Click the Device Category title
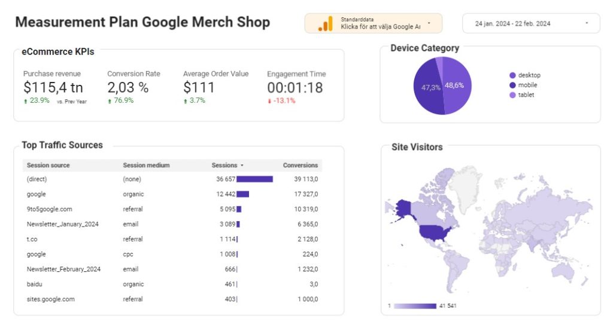Viewport: 613px width, 321px height. pyautogui.click(x=424, y=48)
